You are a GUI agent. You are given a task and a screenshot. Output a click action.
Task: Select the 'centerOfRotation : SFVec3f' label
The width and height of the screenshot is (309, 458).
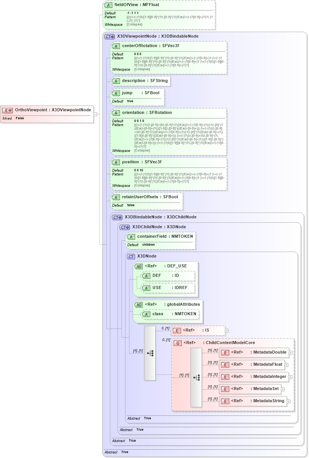pos(150,46)
